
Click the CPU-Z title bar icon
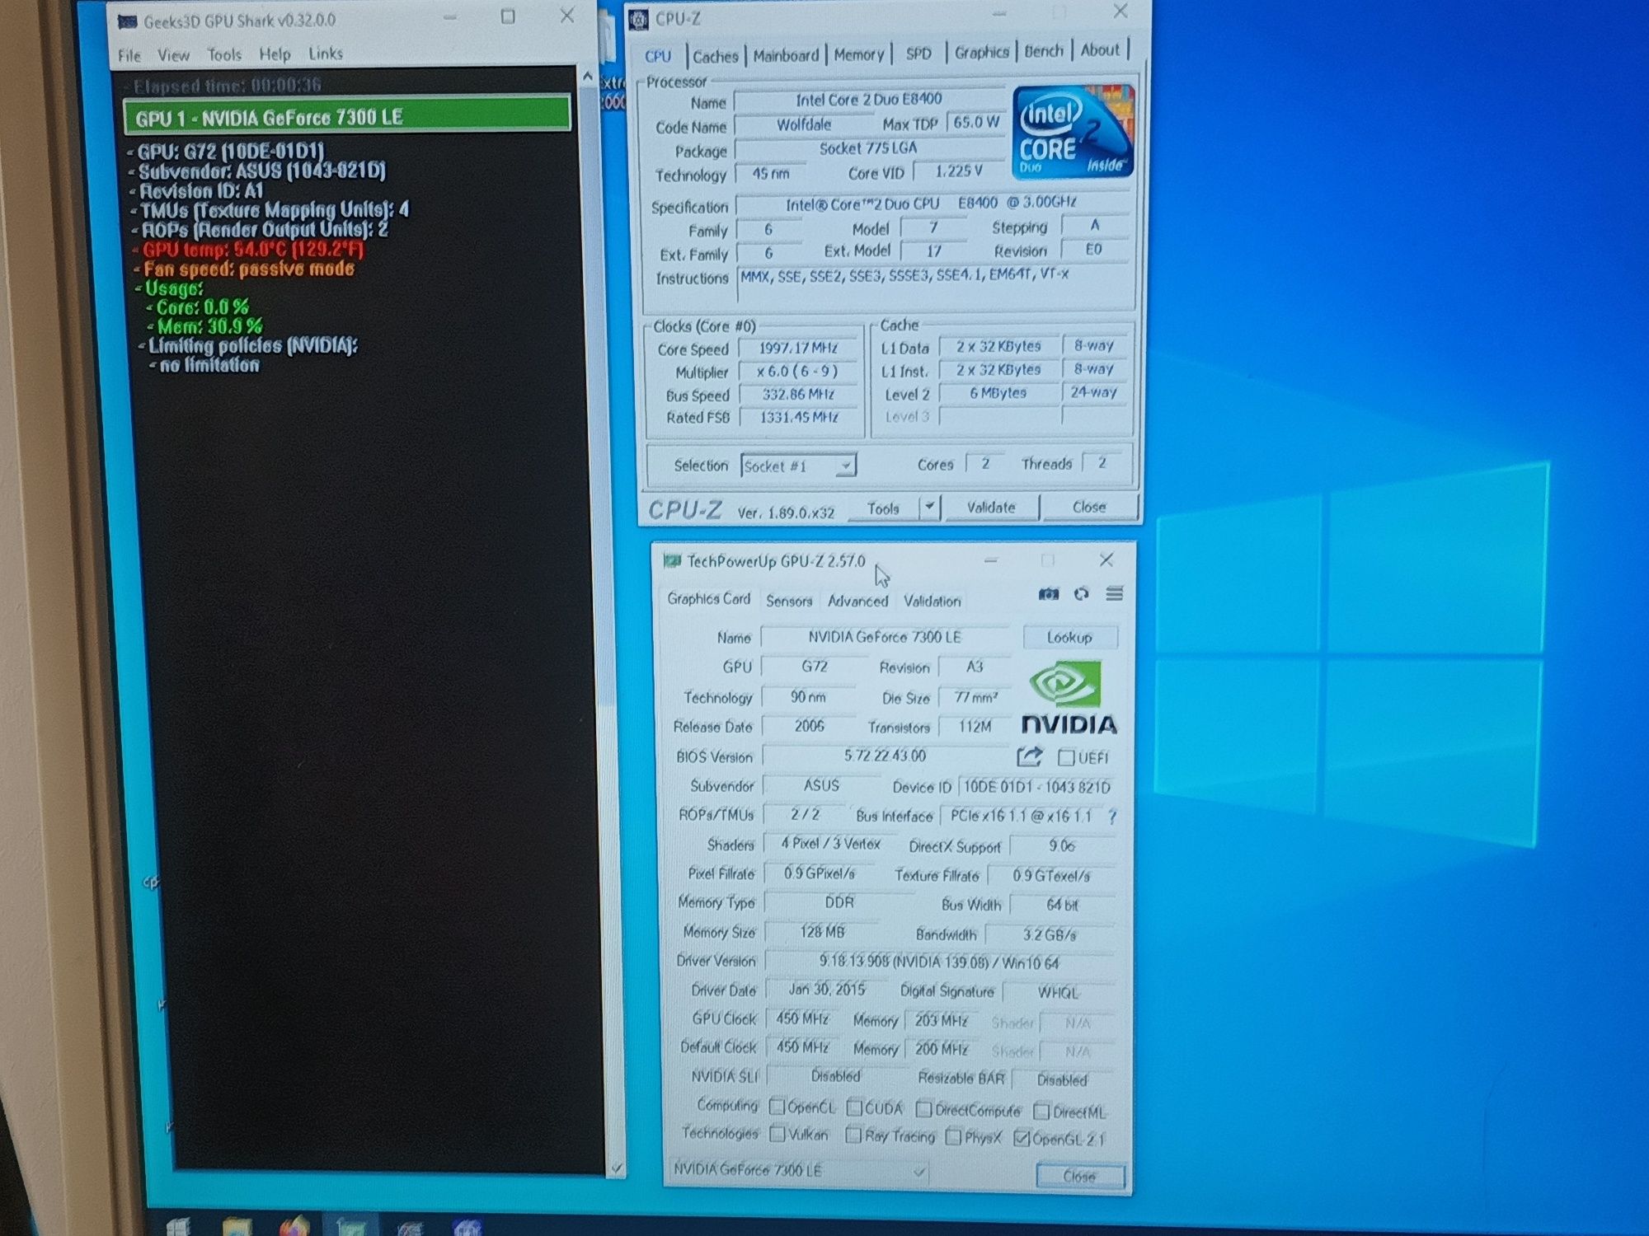point(639,19)
